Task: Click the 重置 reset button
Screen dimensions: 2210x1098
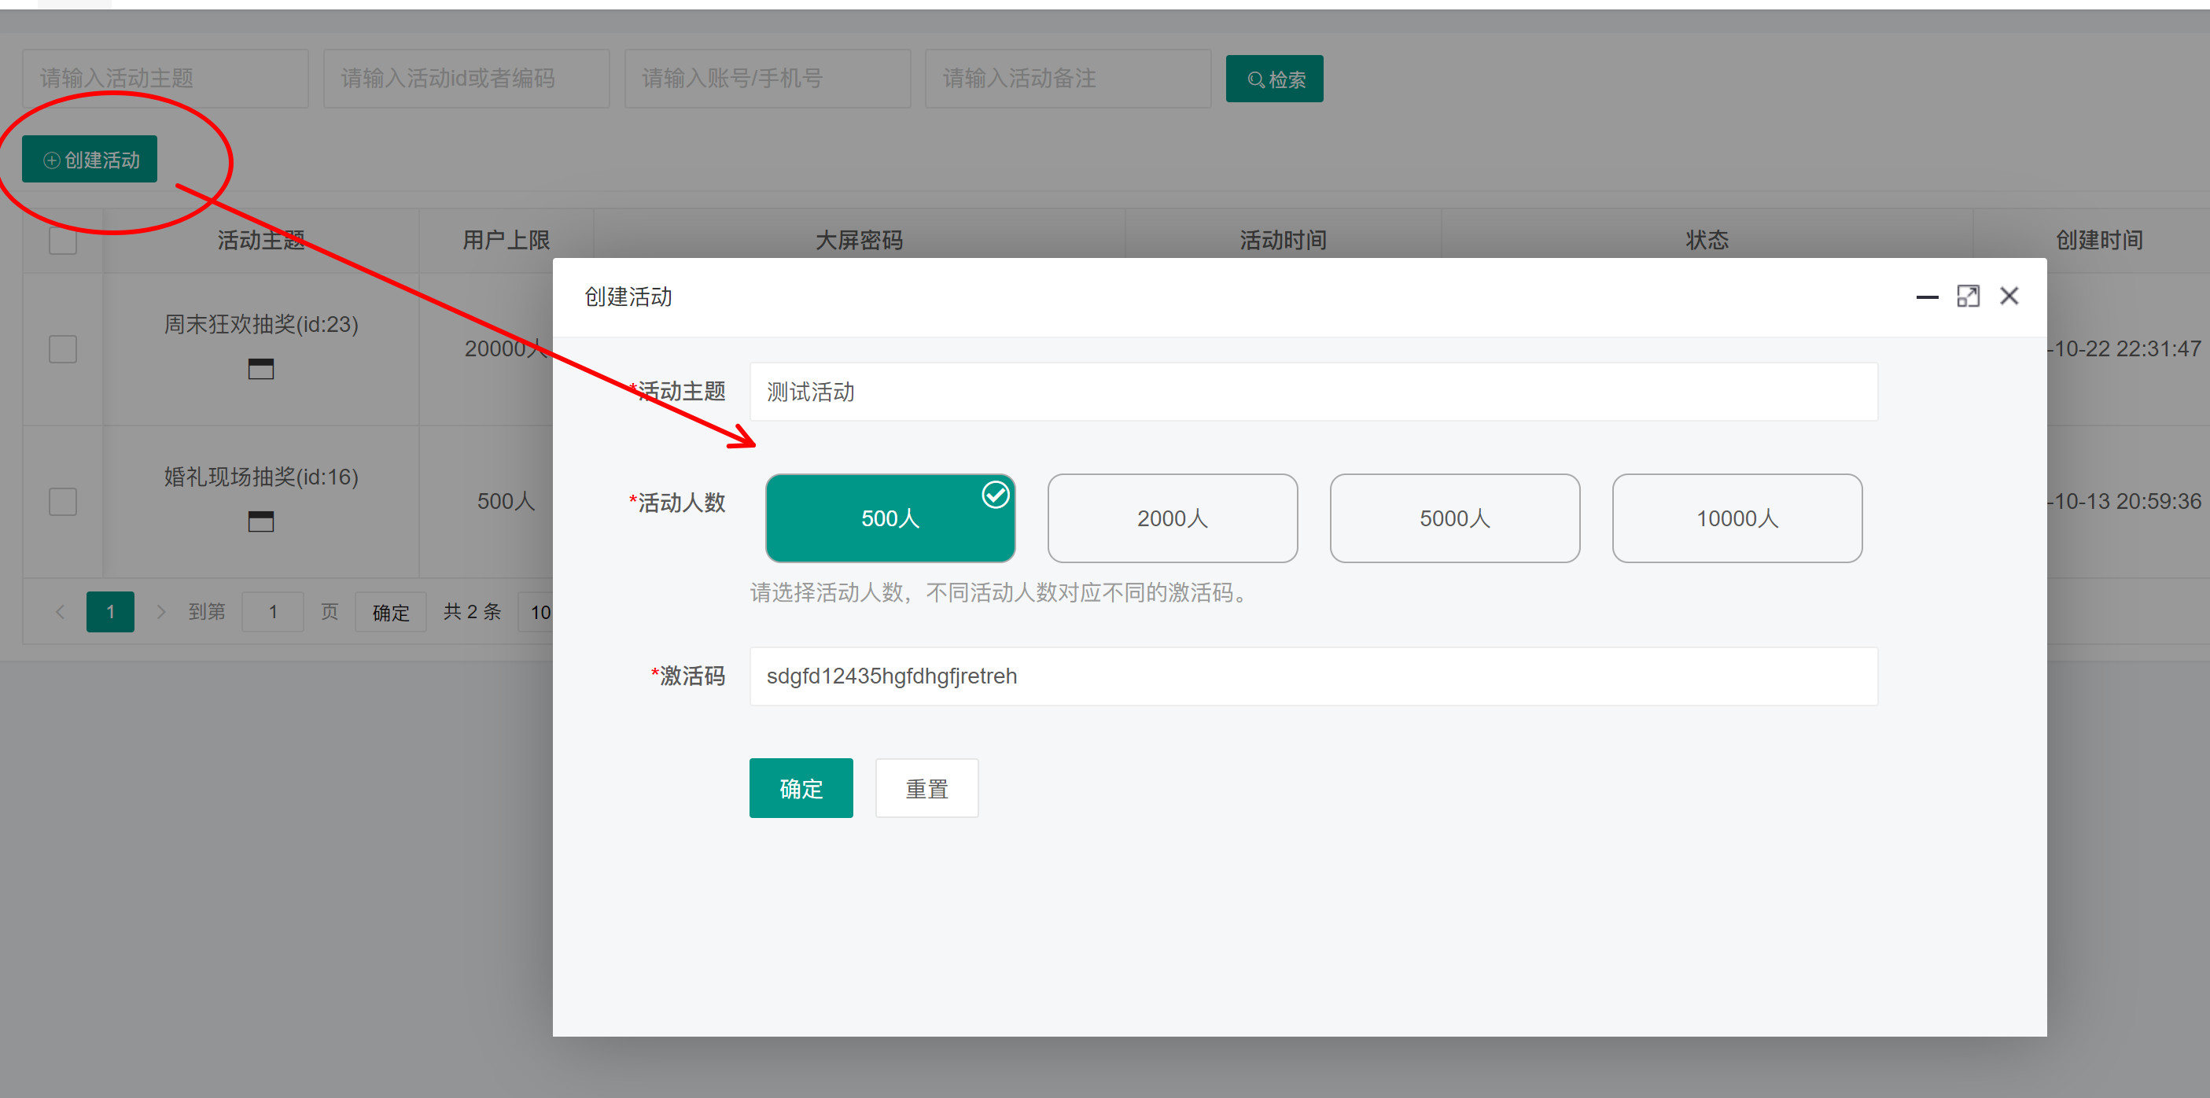Action: click(926, 788)
